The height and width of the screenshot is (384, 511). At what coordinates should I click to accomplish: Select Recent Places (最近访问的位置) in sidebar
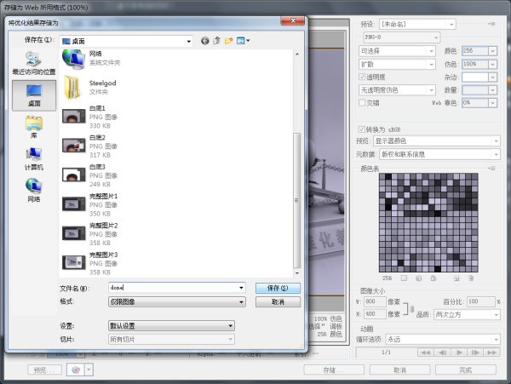[33, 65]
